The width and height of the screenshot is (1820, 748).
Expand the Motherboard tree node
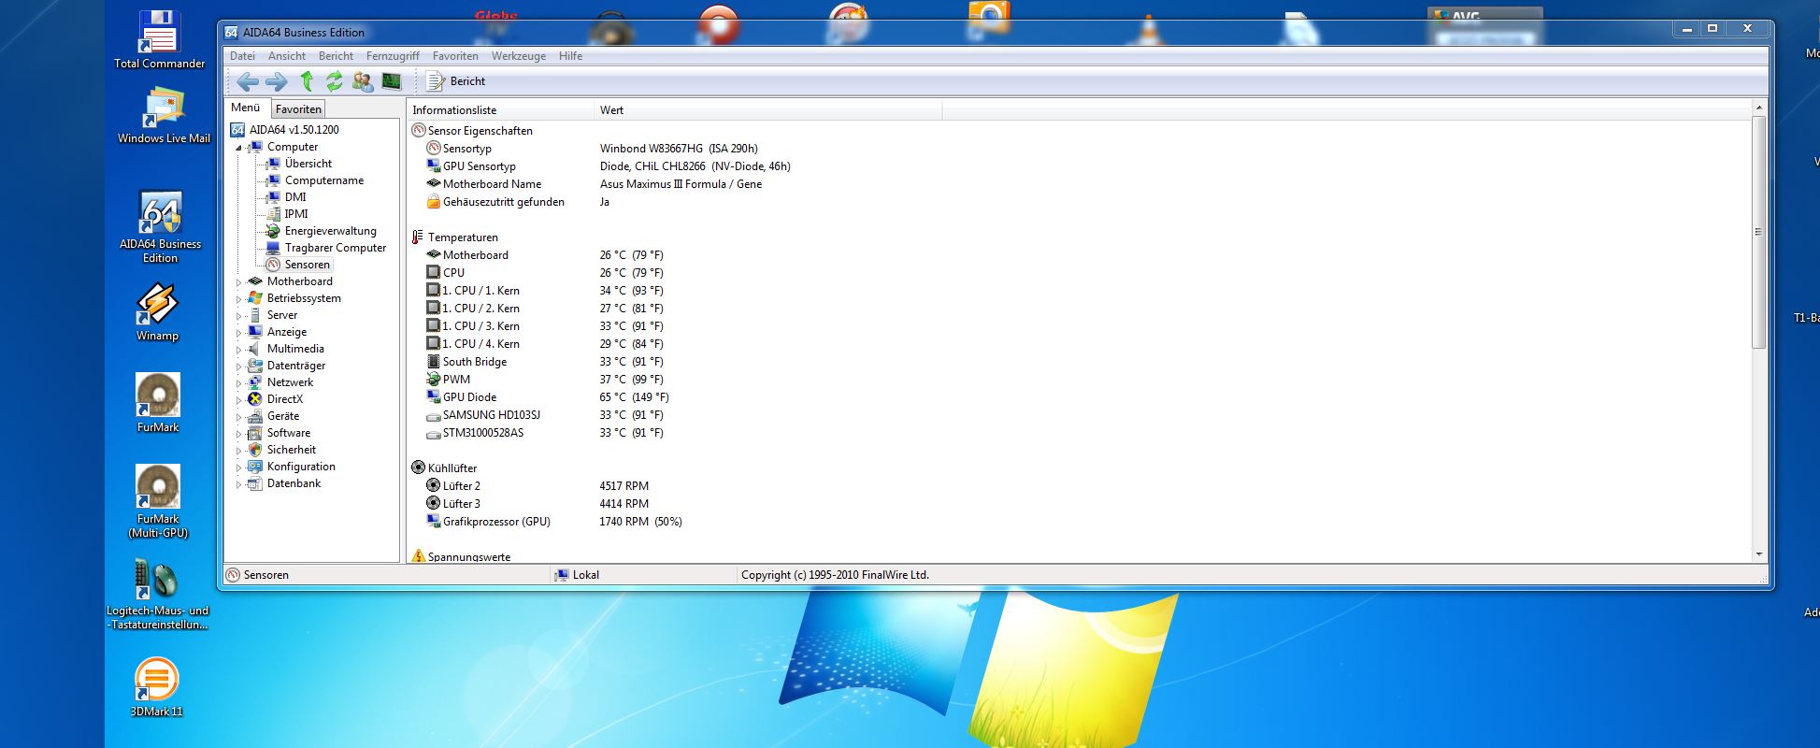tap(238, 282)
